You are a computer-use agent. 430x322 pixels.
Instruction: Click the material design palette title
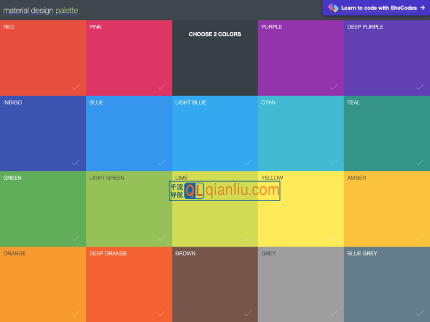click(x=40, y=10)
